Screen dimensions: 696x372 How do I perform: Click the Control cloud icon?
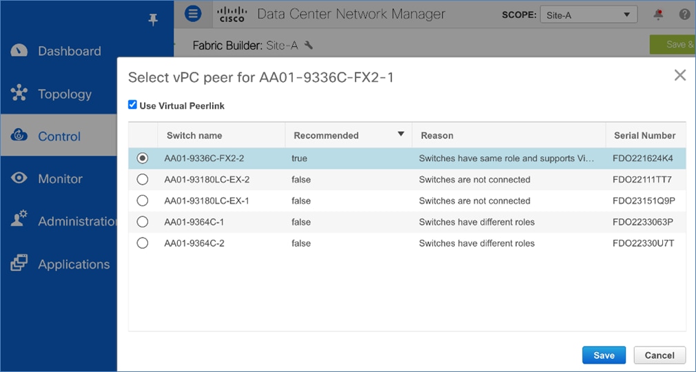[19, 135]
